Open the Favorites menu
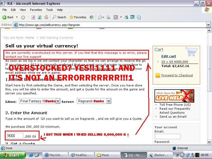This screenshot has height=159, width=212. pyautogui.click(x=36, y=10)
